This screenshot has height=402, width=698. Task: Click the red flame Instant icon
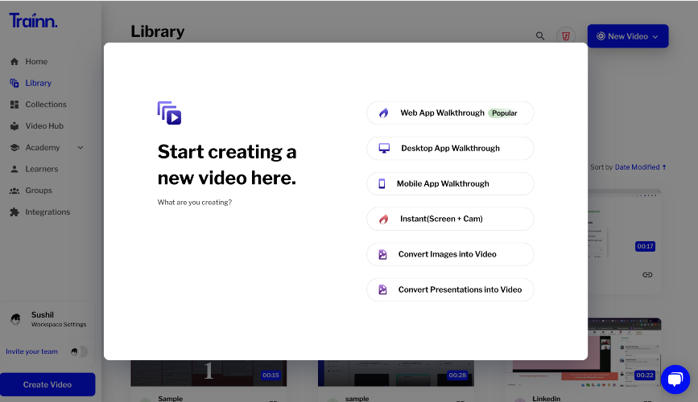tap(384, 219)
